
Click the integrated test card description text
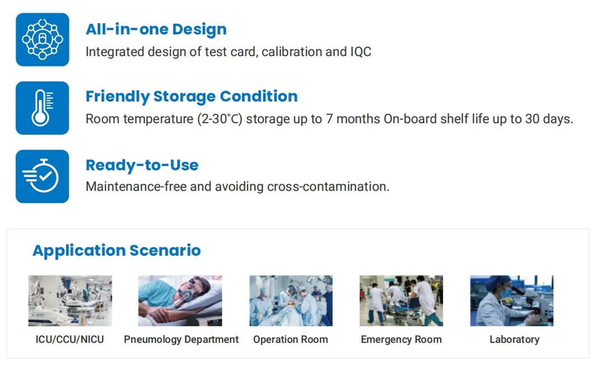tap(228, 52)
